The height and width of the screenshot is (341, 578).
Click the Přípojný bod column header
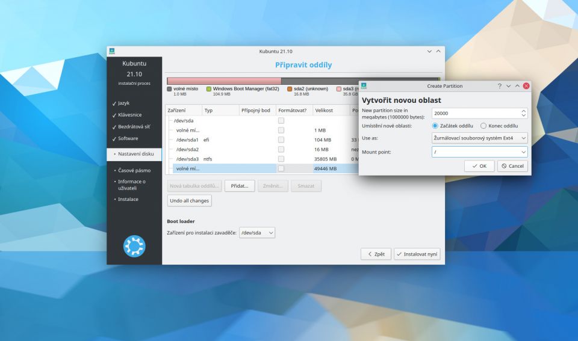[257, 110]
